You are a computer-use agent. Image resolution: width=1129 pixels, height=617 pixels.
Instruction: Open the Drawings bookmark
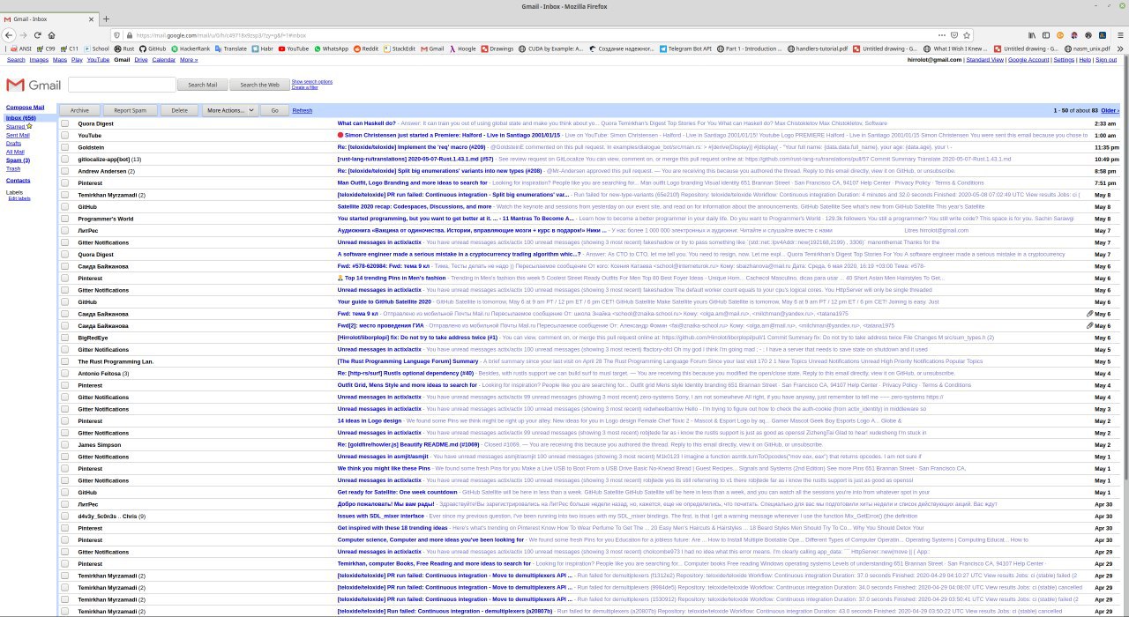497,48
